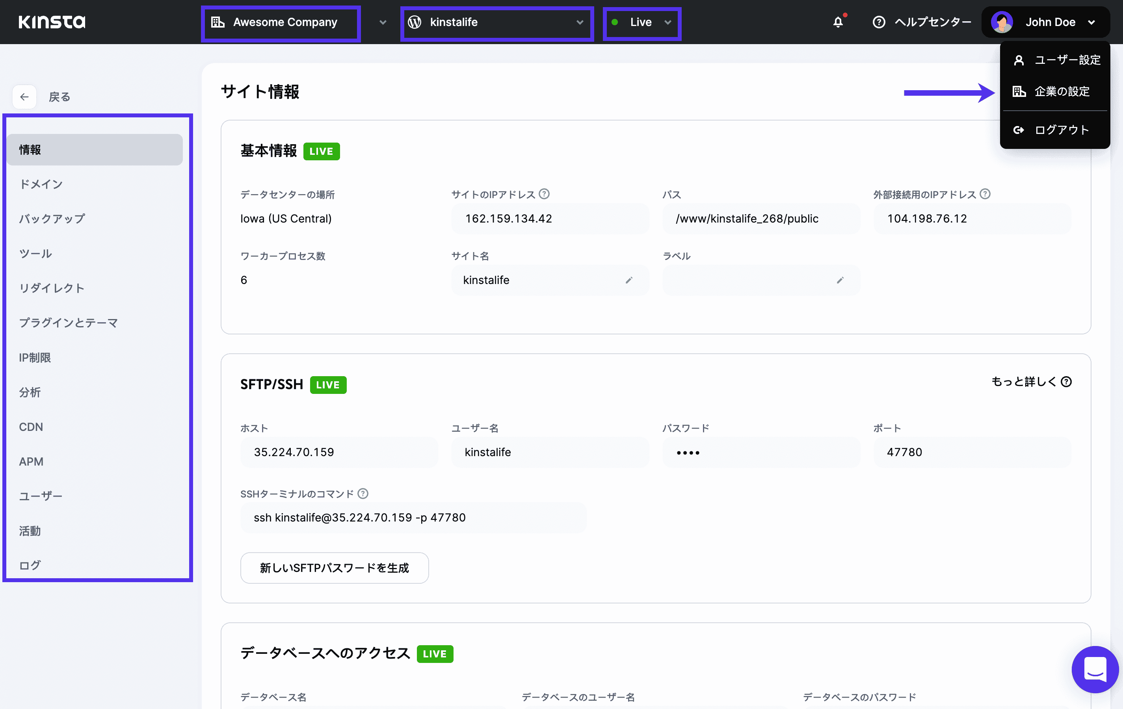Click the help center question mark icon
Screen dimensions: 1123x709
point(879,22)
